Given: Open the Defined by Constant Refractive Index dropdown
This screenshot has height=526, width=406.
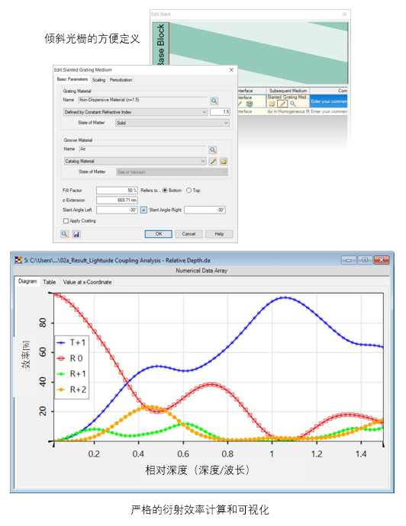Looking at the screenshot, I should point(135,112).
